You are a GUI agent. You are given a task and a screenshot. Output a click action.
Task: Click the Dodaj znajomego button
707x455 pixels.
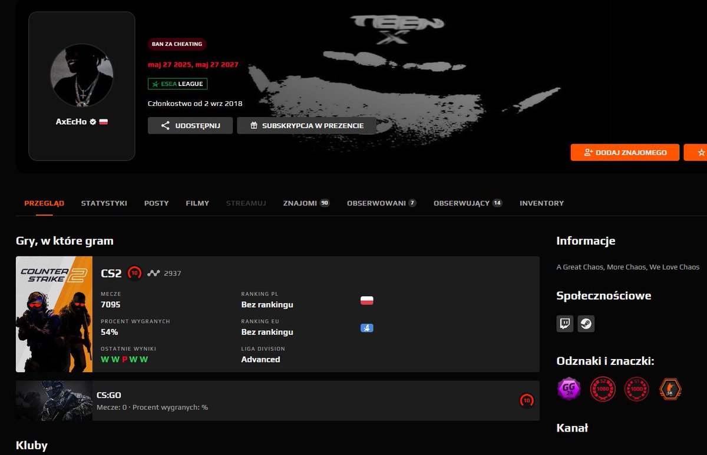pos(625,152)
